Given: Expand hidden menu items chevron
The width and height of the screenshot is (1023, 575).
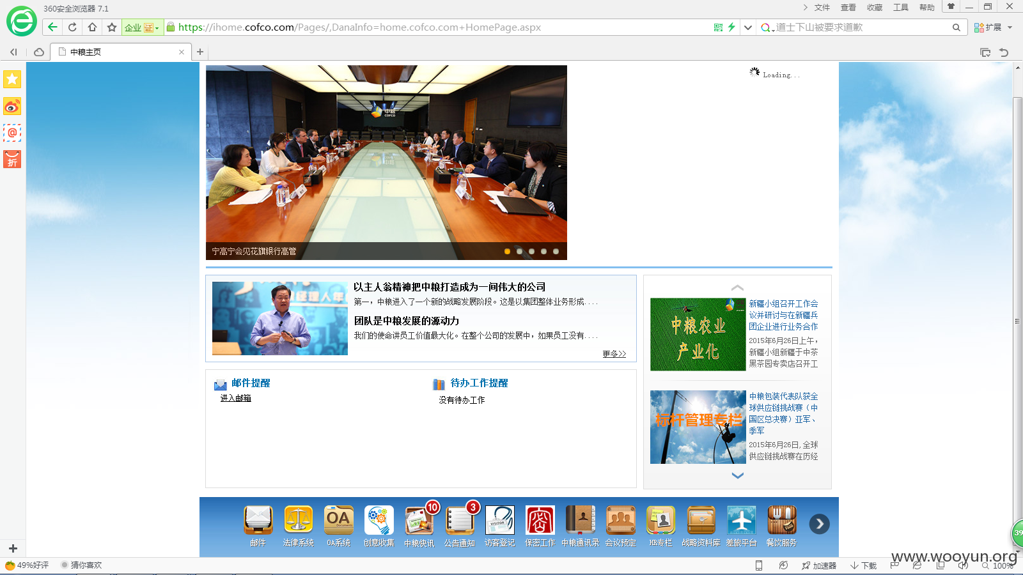Looking at the screenshot, I should click(805, 7).
